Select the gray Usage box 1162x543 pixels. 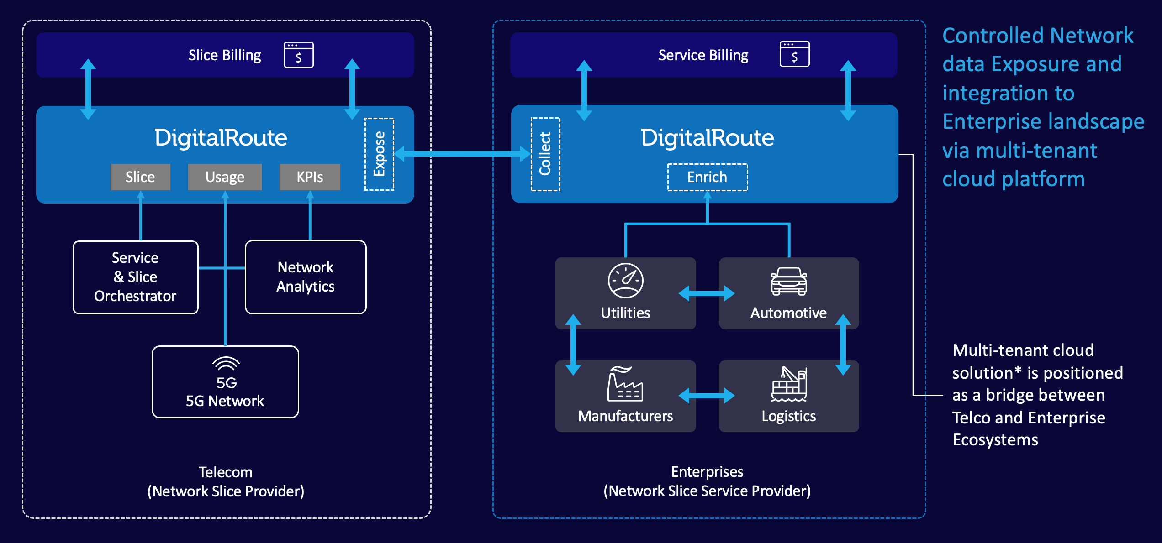coord(225,177)
